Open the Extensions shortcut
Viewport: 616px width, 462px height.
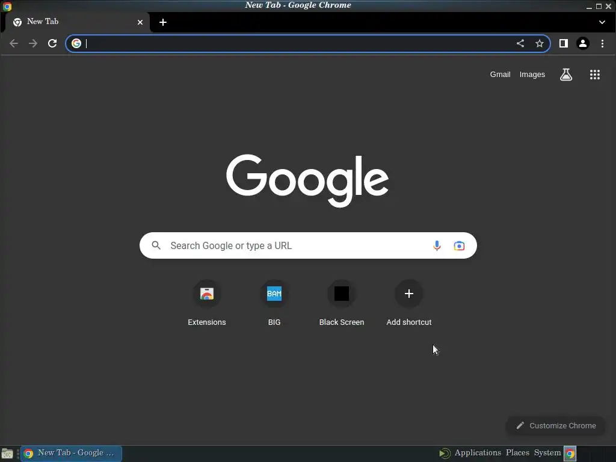click(x=207, y=303)
